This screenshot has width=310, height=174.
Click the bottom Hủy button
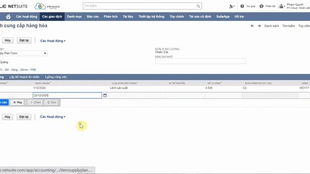8,117
